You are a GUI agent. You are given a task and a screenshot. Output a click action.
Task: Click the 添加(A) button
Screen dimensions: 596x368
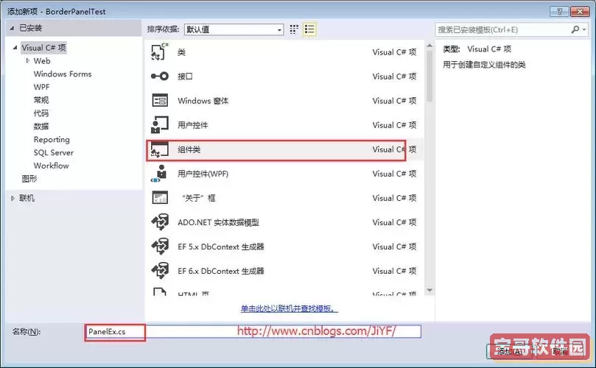[509, 351]
